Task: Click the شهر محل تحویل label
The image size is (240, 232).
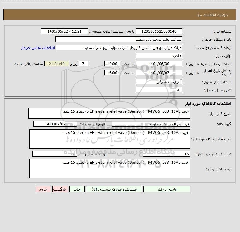Action: pos(218,90)
